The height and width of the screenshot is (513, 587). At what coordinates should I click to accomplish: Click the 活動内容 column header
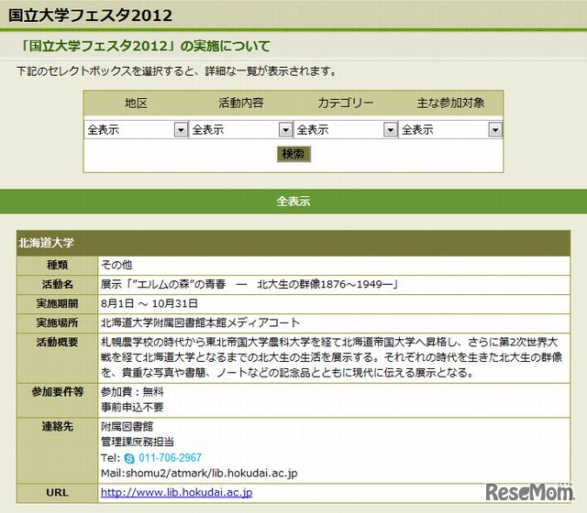click(x=241, y=103)
